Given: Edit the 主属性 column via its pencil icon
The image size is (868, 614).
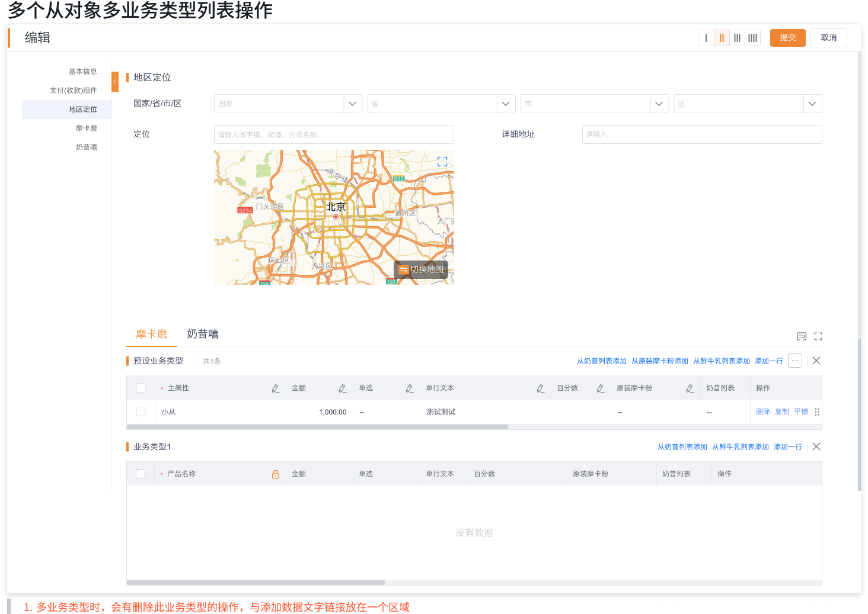Looking at the screenshot, I should (275, 388).
